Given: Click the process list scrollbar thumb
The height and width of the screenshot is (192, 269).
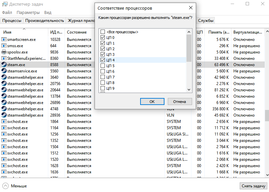Looking at the screenshot, I should (x=267, y=116).
